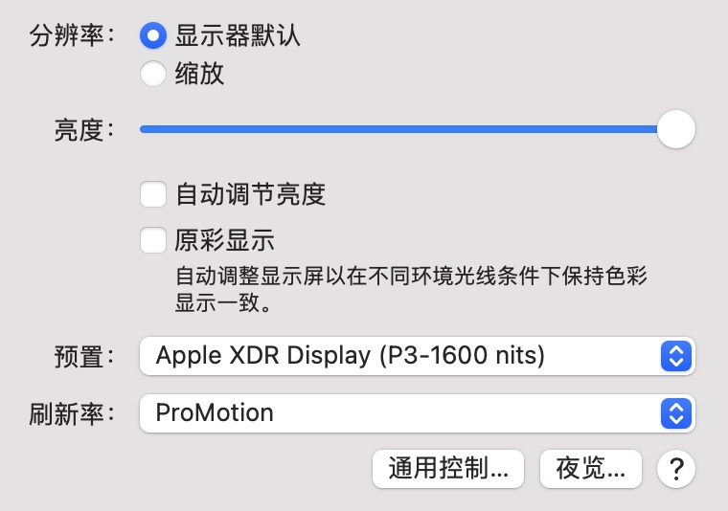
Task: Click the 亮度 brightness slider knob
Action: pyautogui.click(x=676, y=129)
